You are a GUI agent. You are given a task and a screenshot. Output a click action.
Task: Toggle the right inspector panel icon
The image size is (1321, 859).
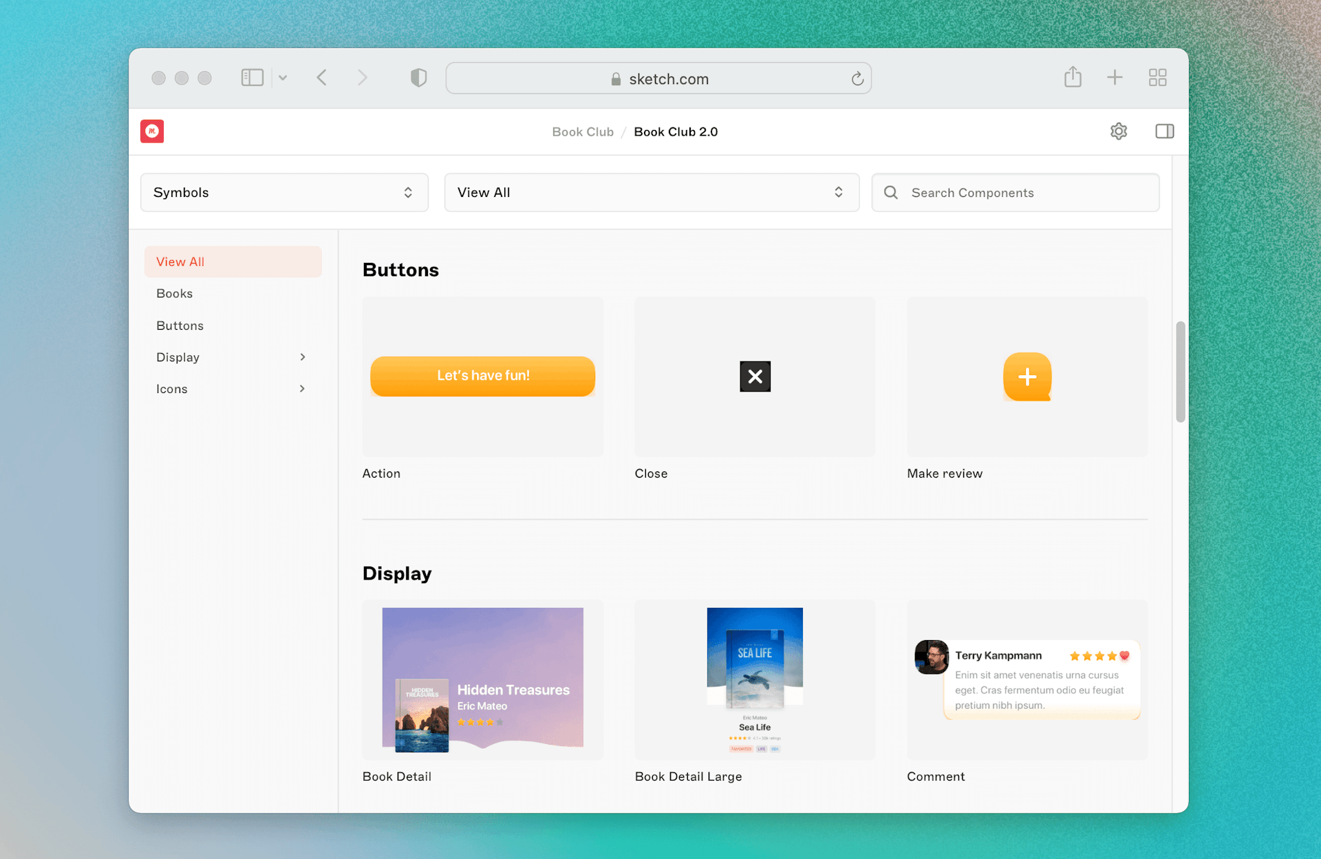click(x=1164, y=131)
